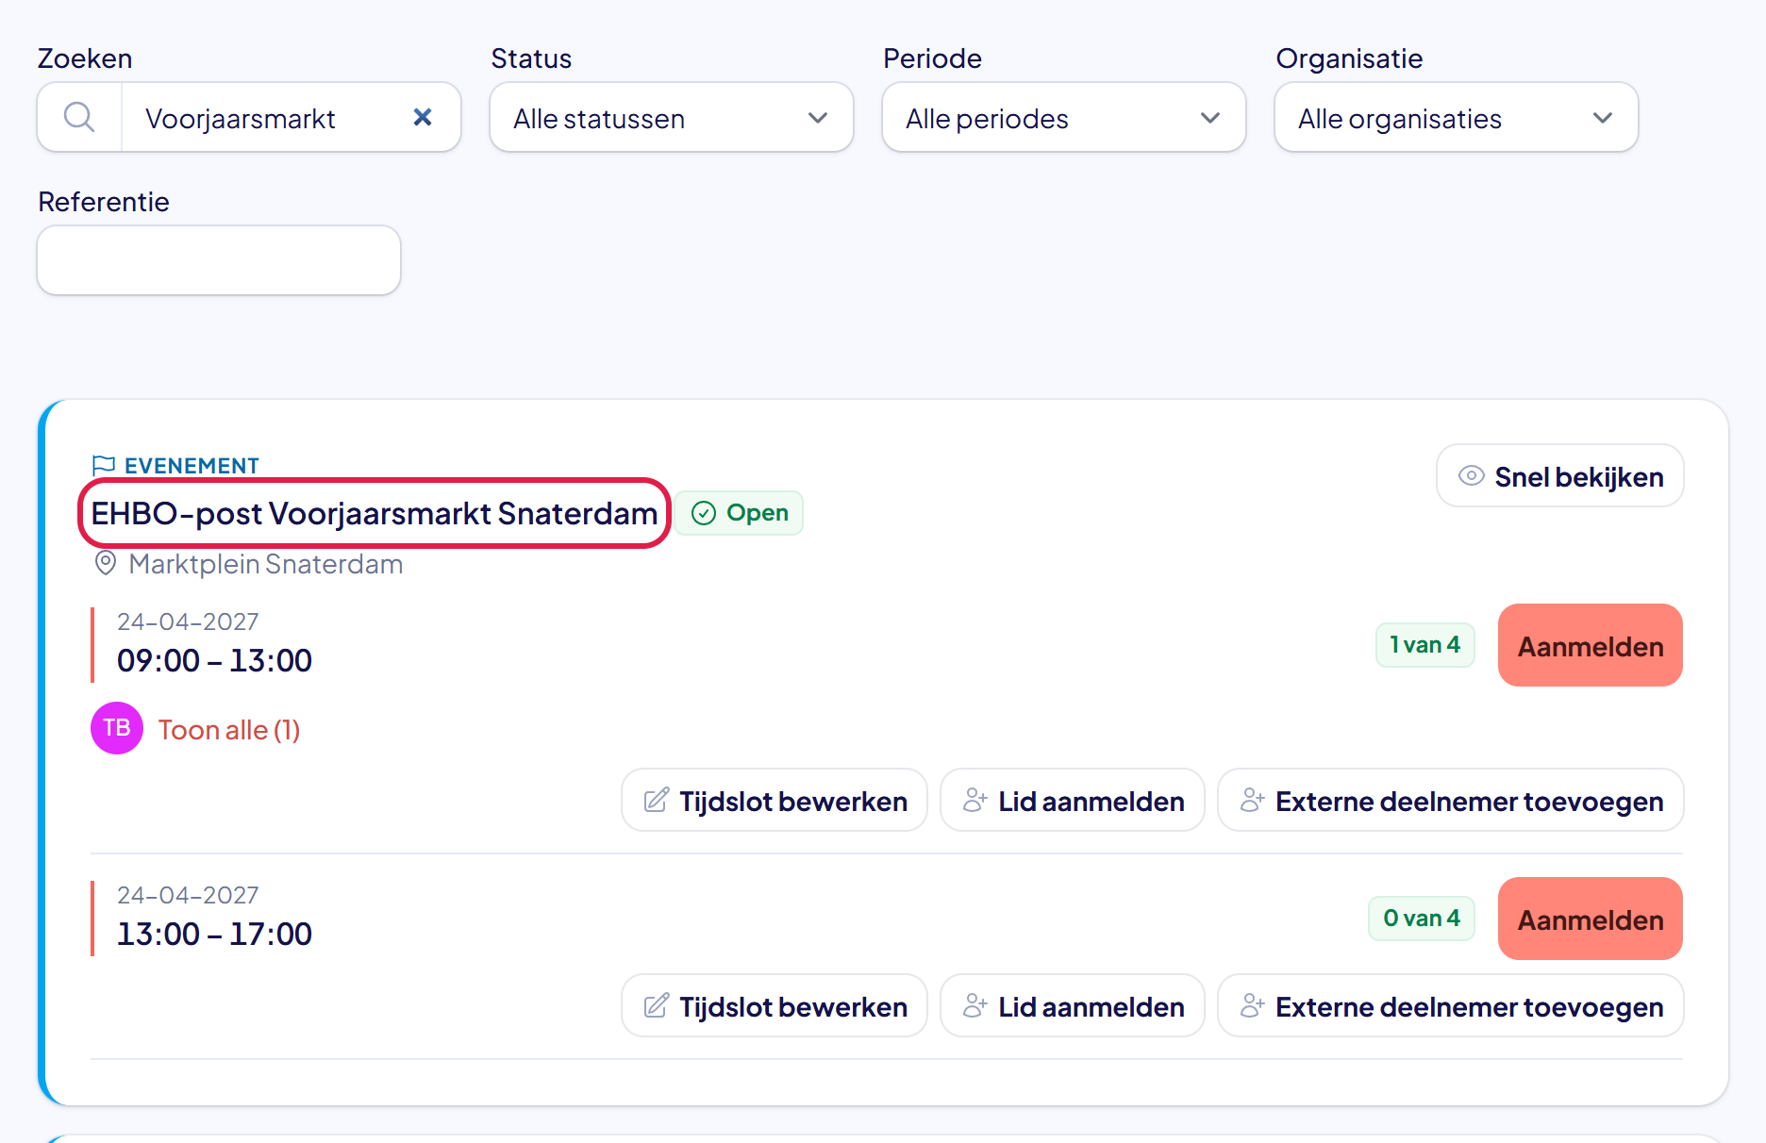This screenshot has width=1766, height=1143.
Task: Tijdslot bewerken for 13:00 – 17:00 slot
Action: tap(775, 1006)
